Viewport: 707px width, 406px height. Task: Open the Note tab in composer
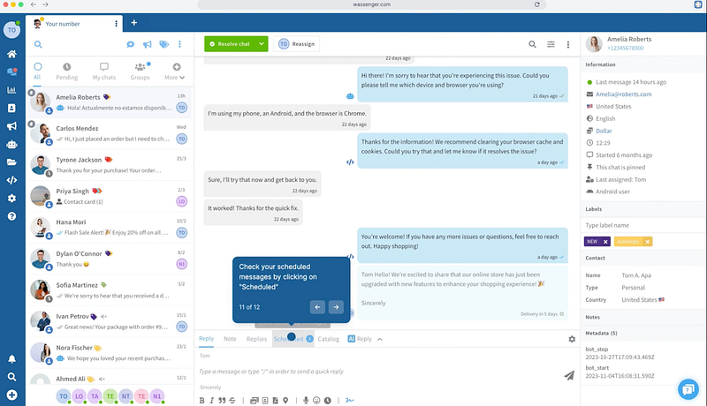(x=230, y=339)
